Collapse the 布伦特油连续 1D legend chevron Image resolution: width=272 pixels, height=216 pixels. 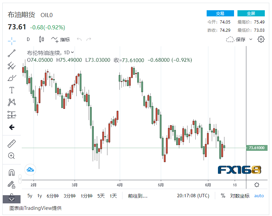click(72, 52)
